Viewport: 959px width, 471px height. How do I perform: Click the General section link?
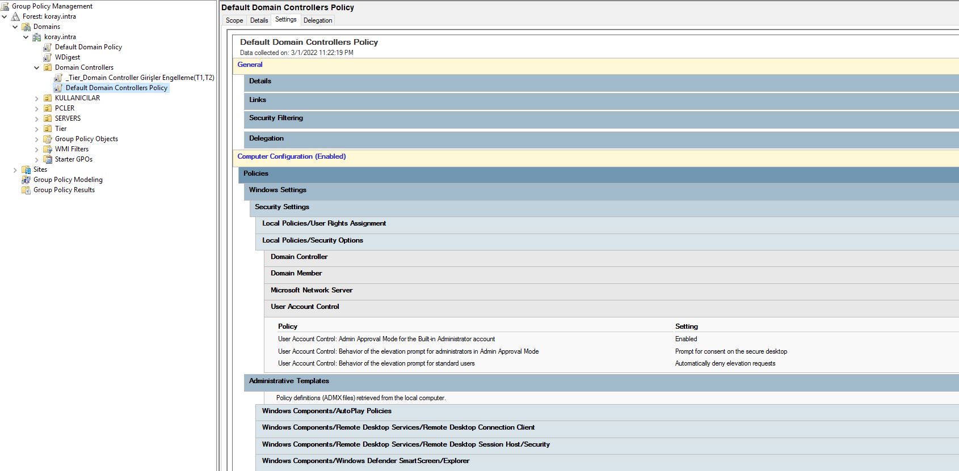pos(250,65)
